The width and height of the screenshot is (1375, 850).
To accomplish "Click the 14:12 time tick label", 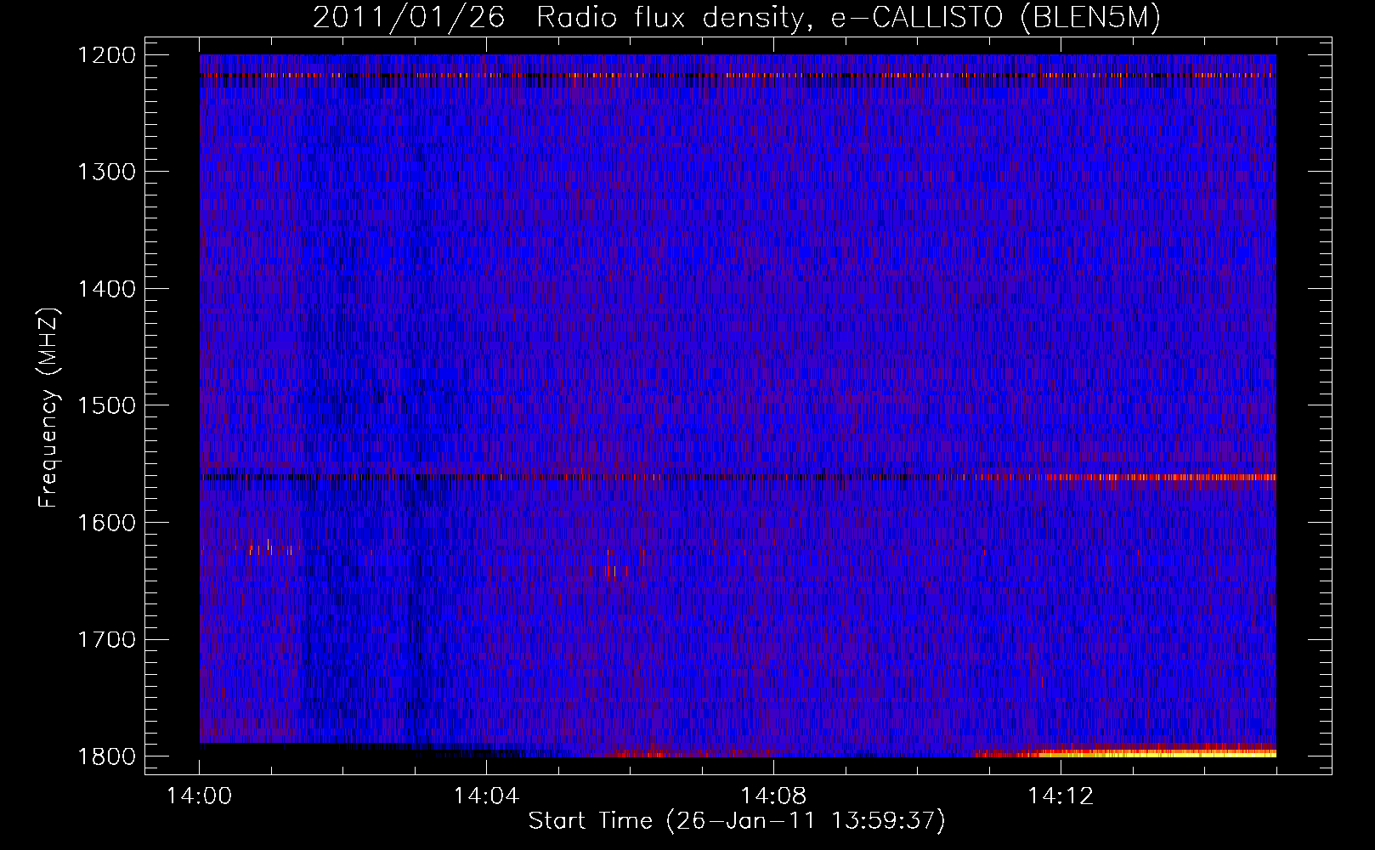I will pyautogui.click(x=1060, y=796).
